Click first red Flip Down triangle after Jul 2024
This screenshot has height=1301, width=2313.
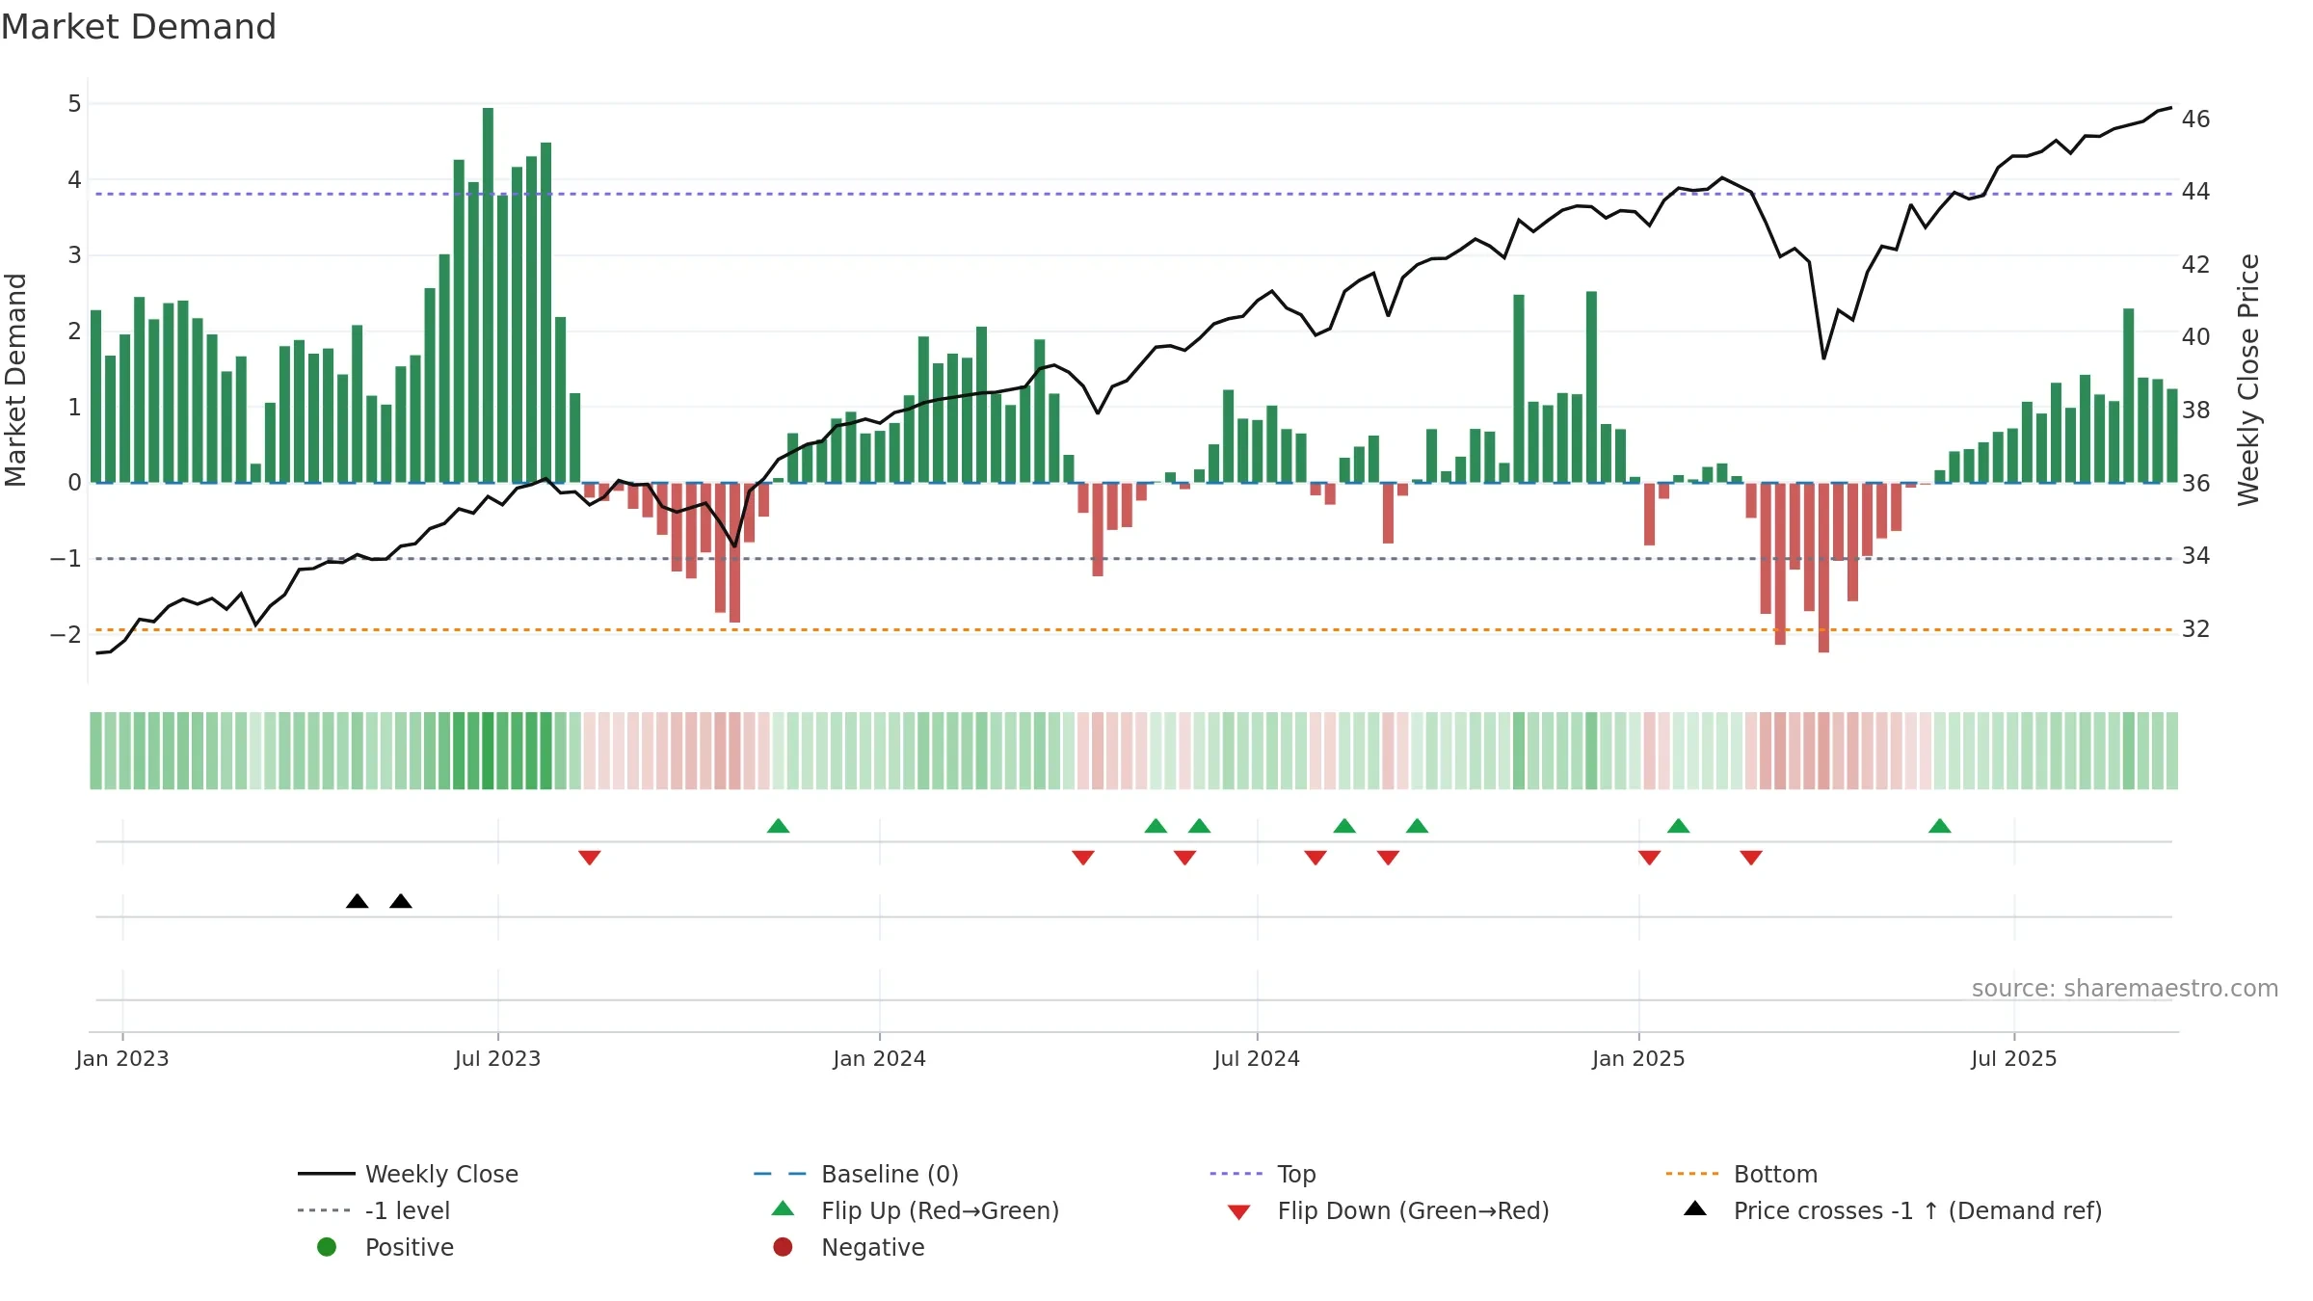[1316, 858]
